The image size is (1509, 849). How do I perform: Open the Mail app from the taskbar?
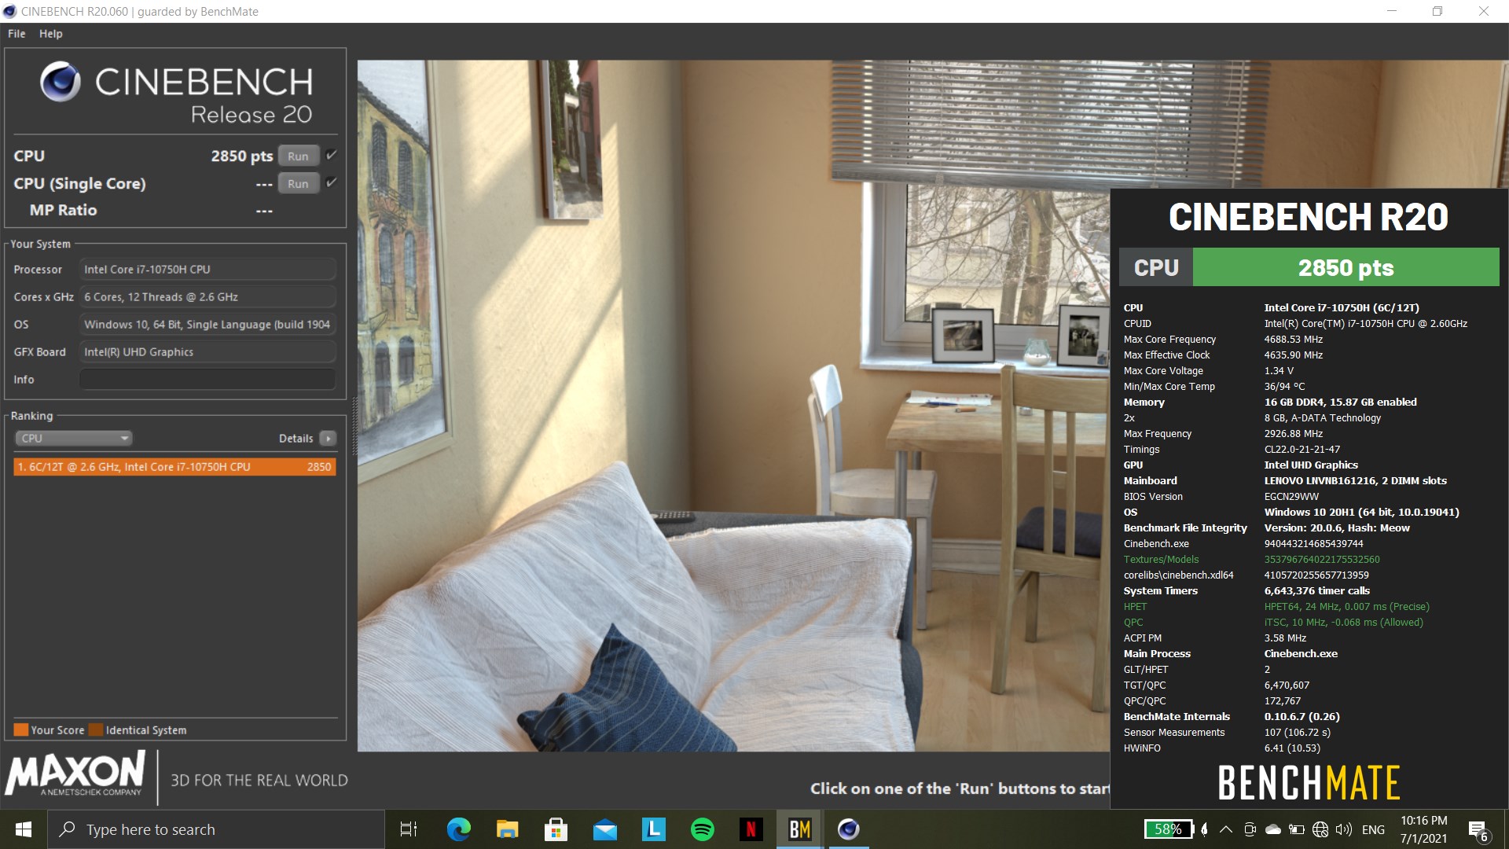[x=604, y=829]
